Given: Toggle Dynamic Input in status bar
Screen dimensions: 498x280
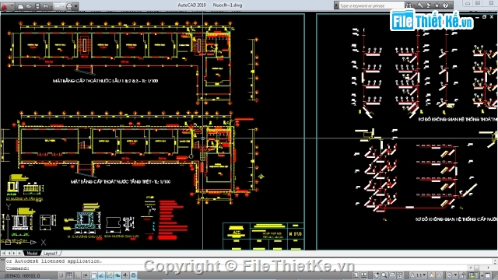Looking at the screenshot, I should [117, 275].
